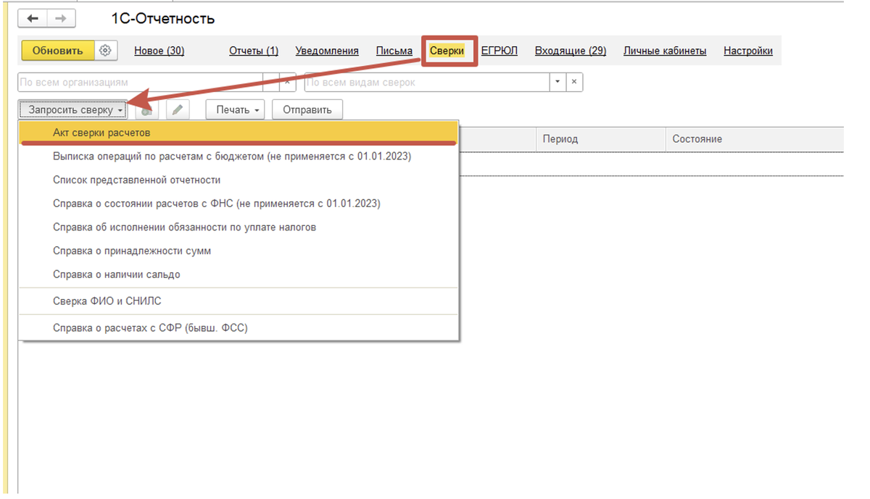
Task: Open settings gear next to Обновить
Action: point(106,51)
